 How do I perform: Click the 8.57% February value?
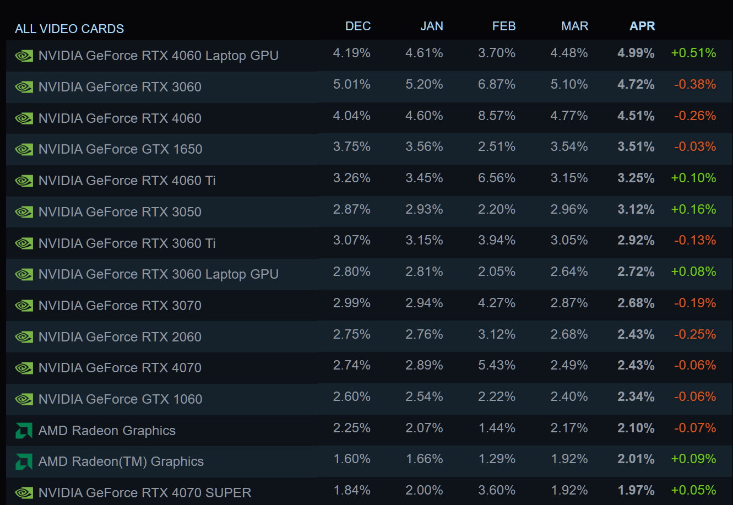tap(497, 116)
